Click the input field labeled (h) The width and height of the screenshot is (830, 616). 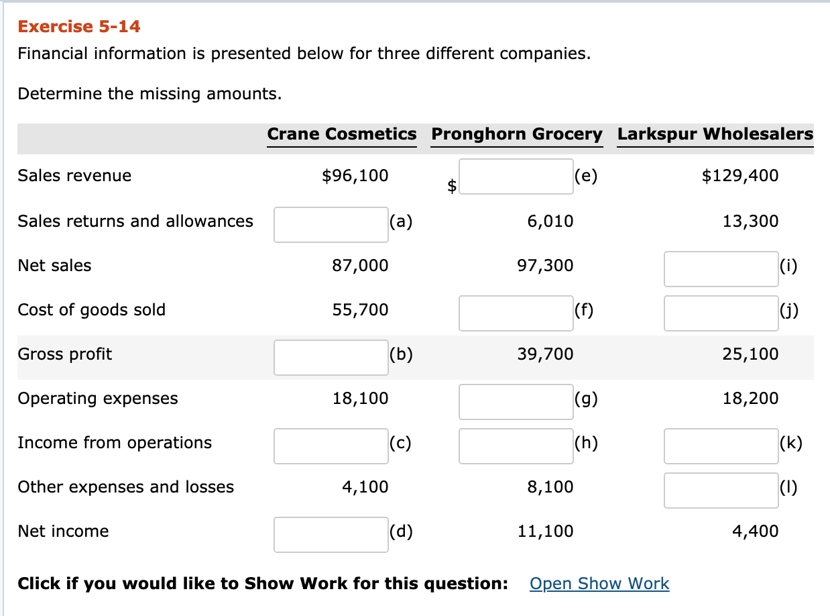point(516,446)
